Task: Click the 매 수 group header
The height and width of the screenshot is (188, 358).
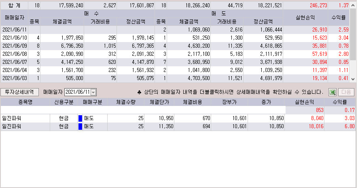Action: [x=91, y=14]
